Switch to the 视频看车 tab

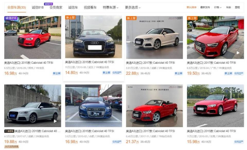pos(90,7)
